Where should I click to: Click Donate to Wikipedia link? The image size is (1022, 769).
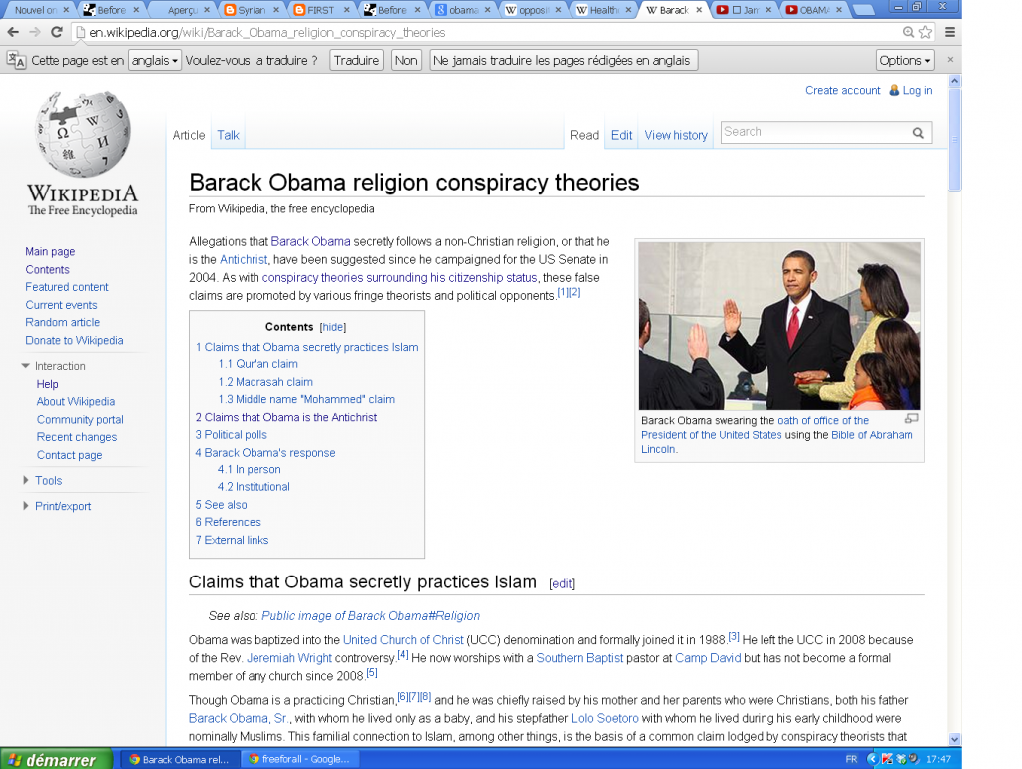click(74, 340)
